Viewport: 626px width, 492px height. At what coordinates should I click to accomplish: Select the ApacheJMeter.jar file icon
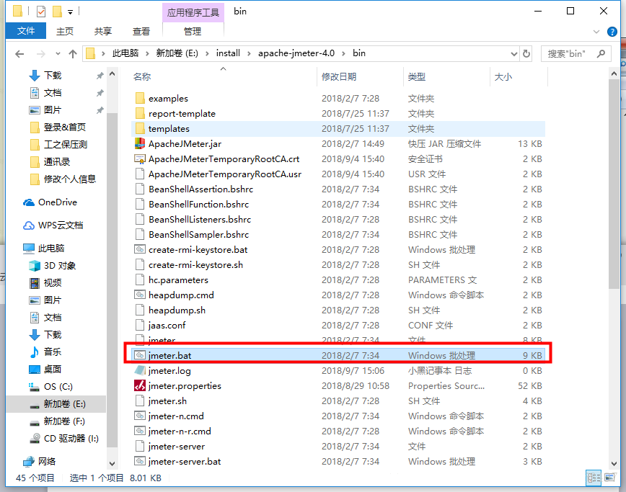tap(140, 143)
